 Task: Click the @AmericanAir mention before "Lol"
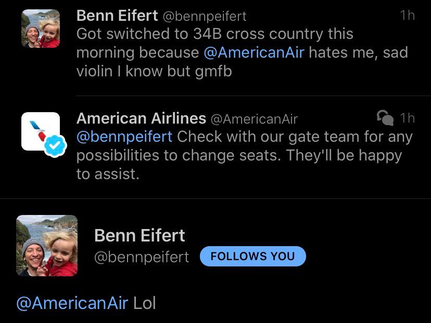[72, 303]
